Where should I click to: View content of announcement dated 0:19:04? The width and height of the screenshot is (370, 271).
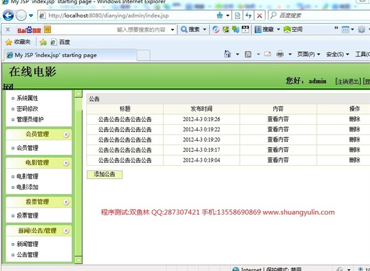(278, 160)
